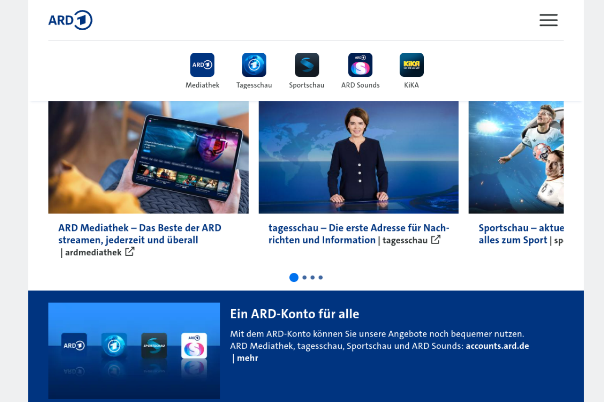Open the KiKA app icon
This screenshot has width=604, height=402.
click(x=411, y=65)
